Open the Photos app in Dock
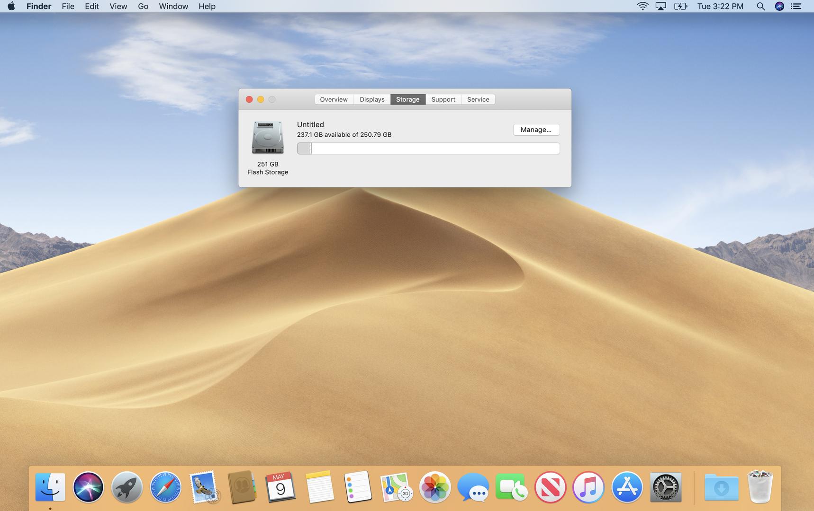Screen dimensions: 814x511 [434, 487]
